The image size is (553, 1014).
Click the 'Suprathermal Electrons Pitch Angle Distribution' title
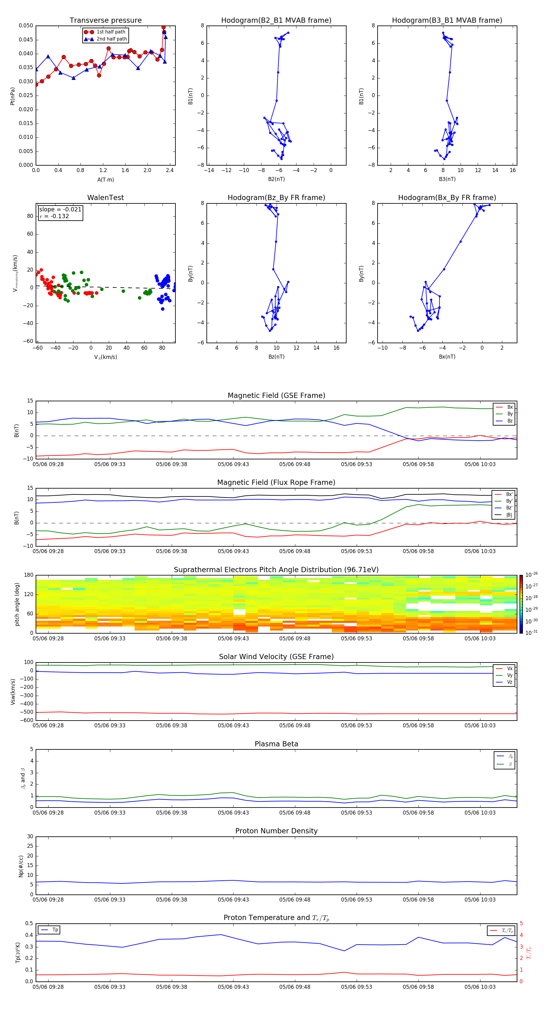pyautogui.click(x=276, y=570)
